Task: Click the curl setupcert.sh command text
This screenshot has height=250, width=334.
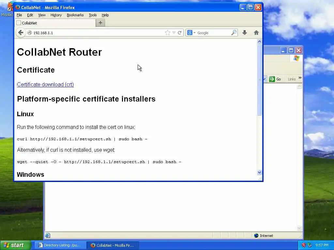Action: click(x=82, y=139)
